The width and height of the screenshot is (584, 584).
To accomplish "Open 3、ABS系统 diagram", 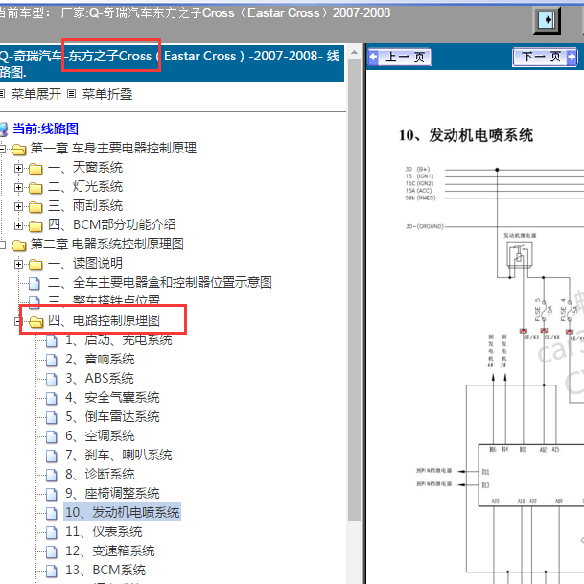I will (x=99, y=379).
